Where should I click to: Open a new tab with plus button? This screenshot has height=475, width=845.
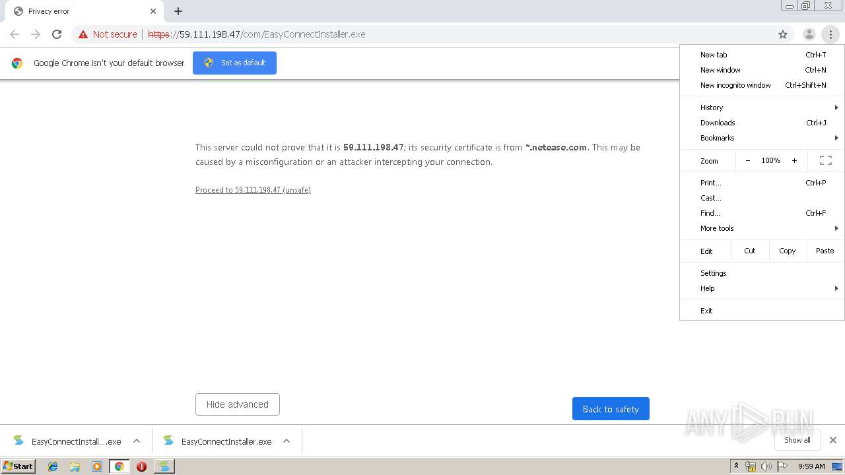(178, 11)
